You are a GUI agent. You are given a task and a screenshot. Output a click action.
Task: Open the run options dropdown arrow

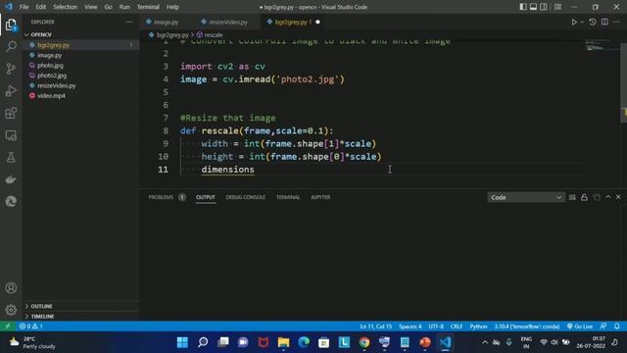582,22
